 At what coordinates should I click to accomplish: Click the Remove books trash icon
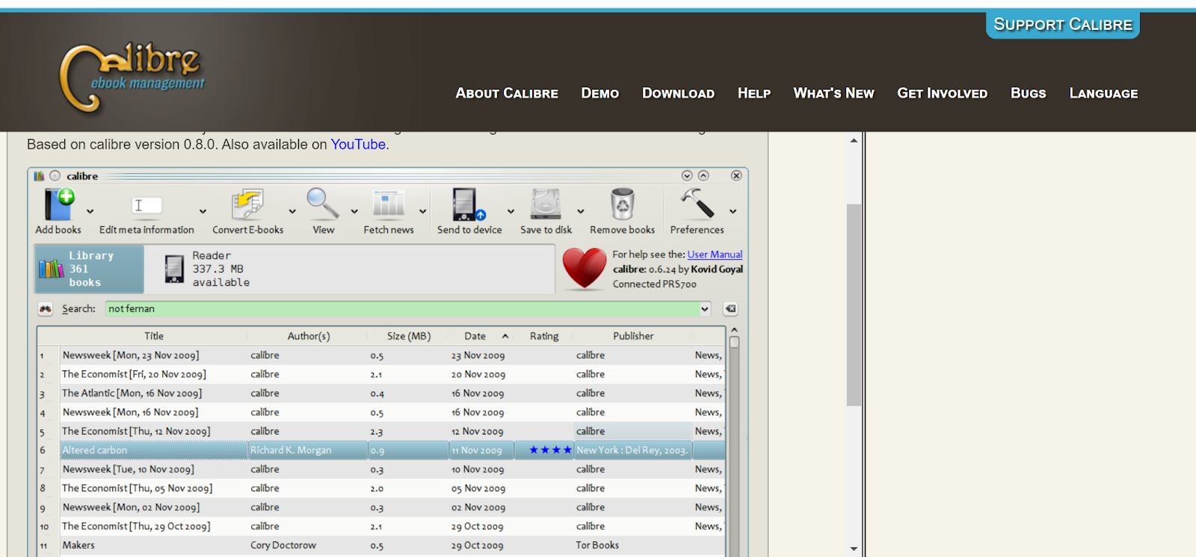622,205
